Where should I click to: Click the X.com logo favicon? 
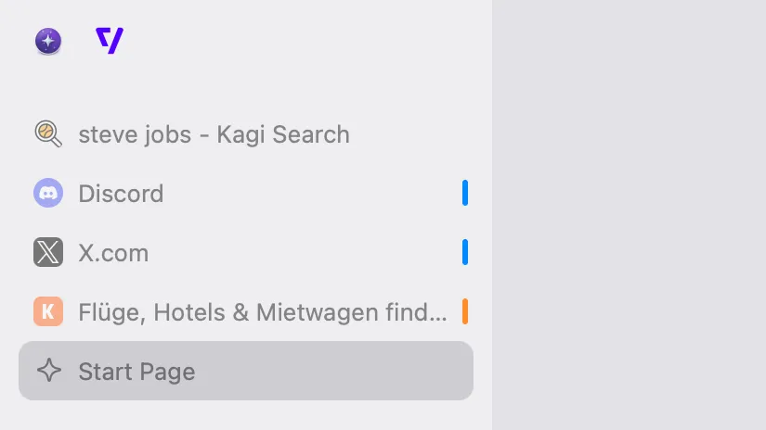(48, 252)
